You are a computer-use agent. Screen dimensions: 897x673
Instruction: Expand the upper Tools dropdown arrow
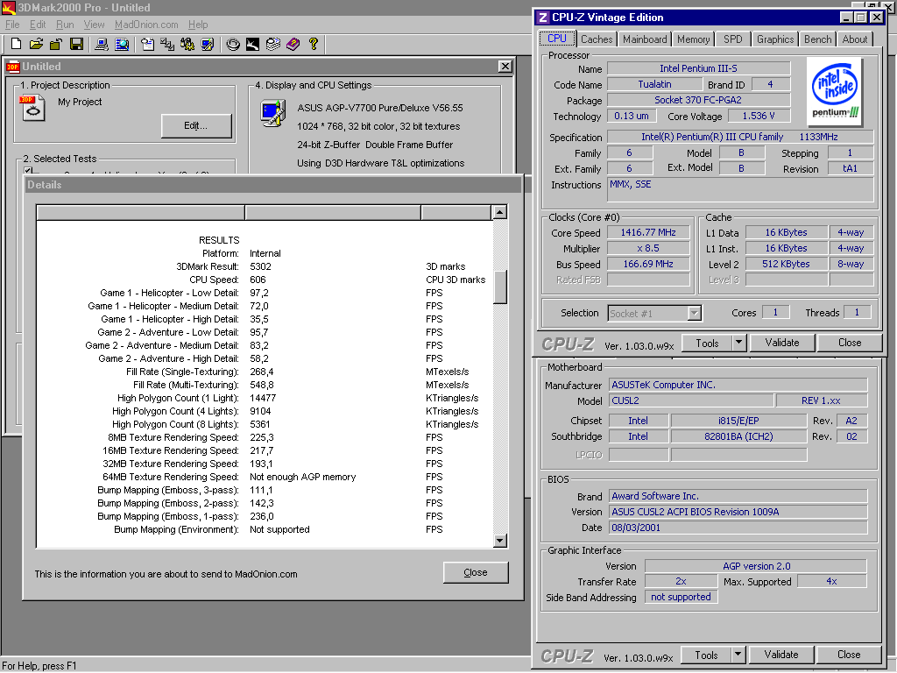point(738,343)
